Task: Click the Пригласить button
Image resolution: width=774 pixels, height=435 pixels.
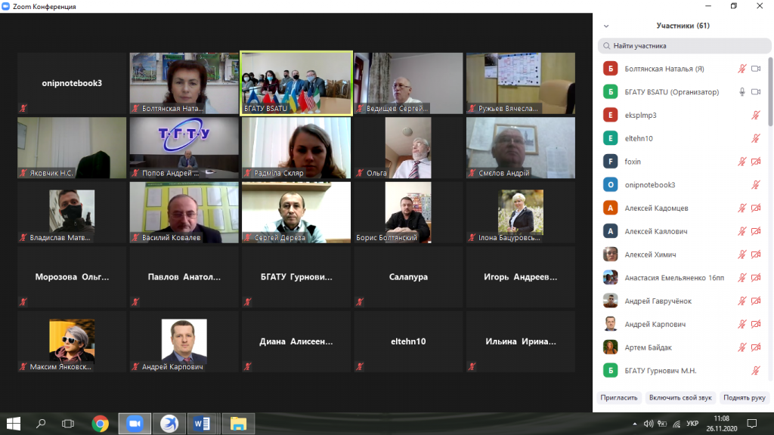Action: (x=618, y=397)
